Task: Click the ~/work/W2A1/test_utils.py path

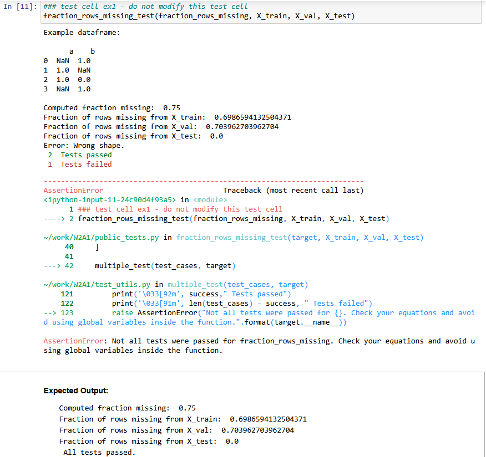Action: [97, 285]
